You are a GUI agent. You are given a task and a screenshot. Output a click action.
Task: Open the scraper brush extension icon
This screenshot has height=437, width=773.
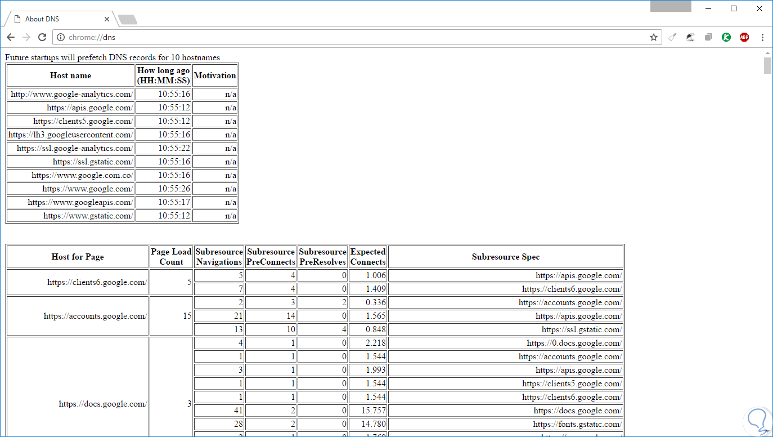[672, 37]
